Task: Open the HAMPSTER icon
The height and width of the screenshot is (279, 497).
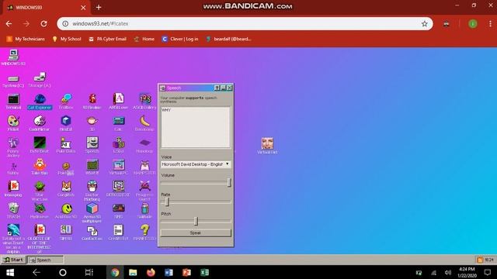Action: (x=144, y=167)
